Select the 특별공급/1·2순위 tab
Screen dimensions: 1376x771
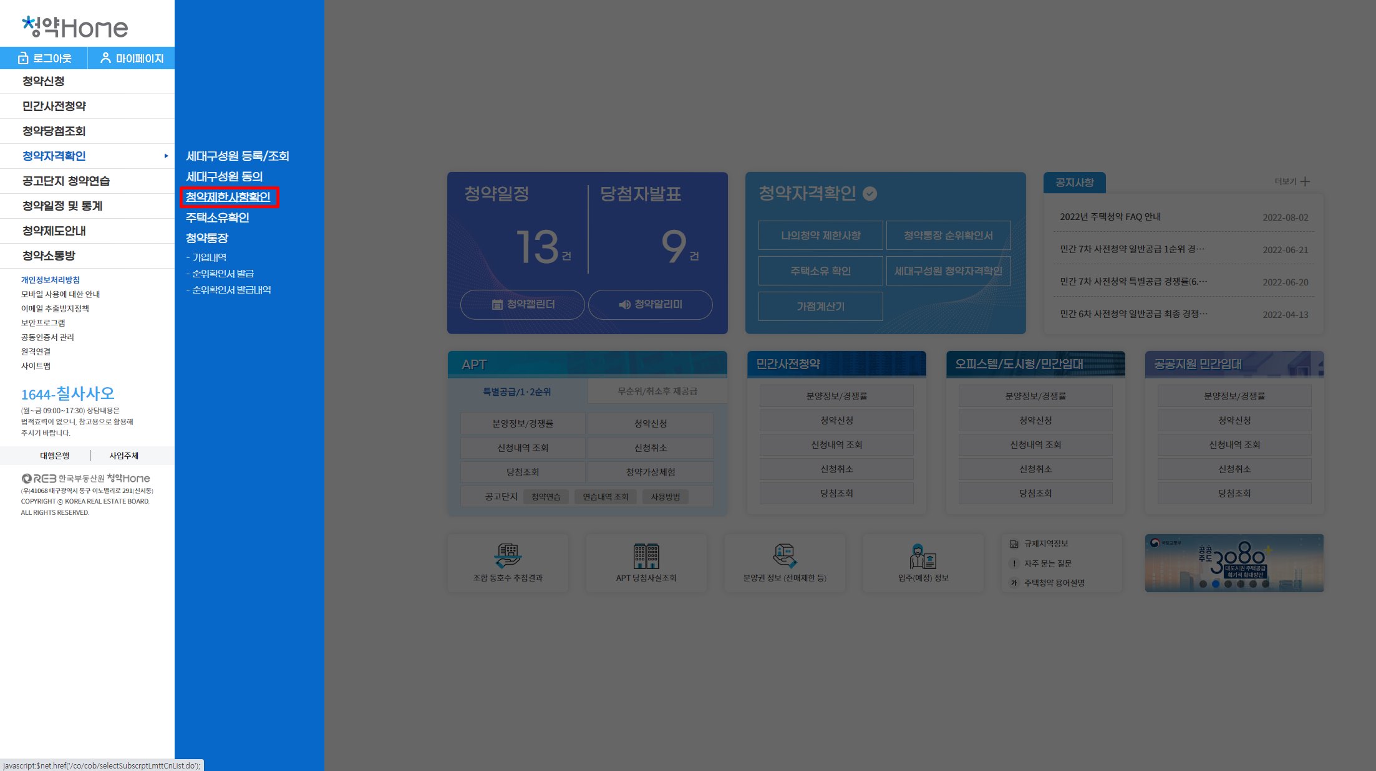coord(516,391)
